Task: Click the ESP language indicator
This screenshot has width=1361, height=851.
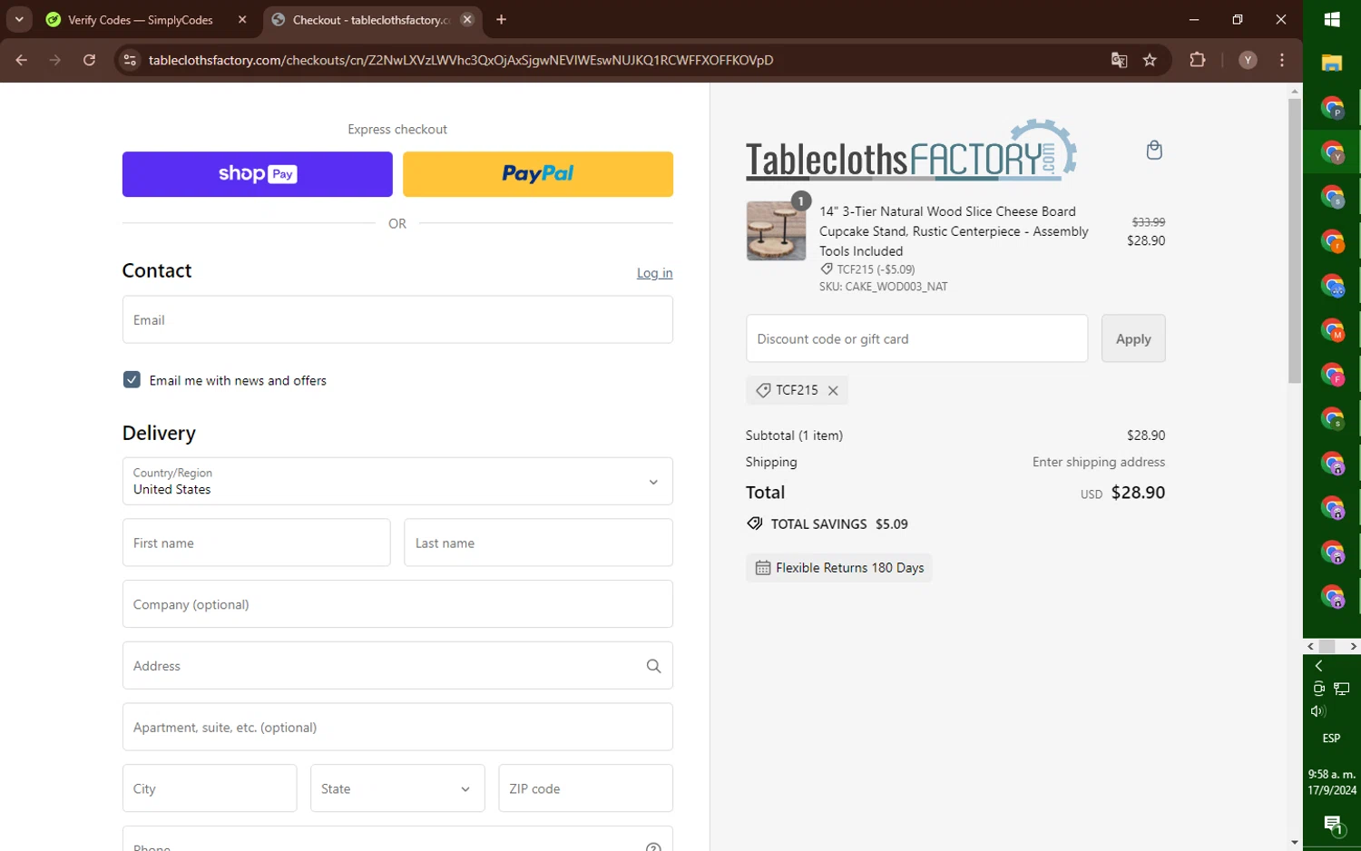Action: pyautogui.click(x=1331, y=739)
